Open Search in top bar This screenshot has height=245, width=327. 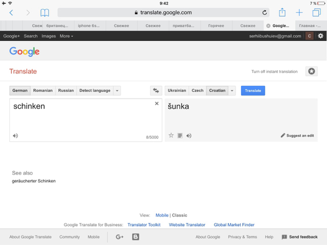pos(31,36)
